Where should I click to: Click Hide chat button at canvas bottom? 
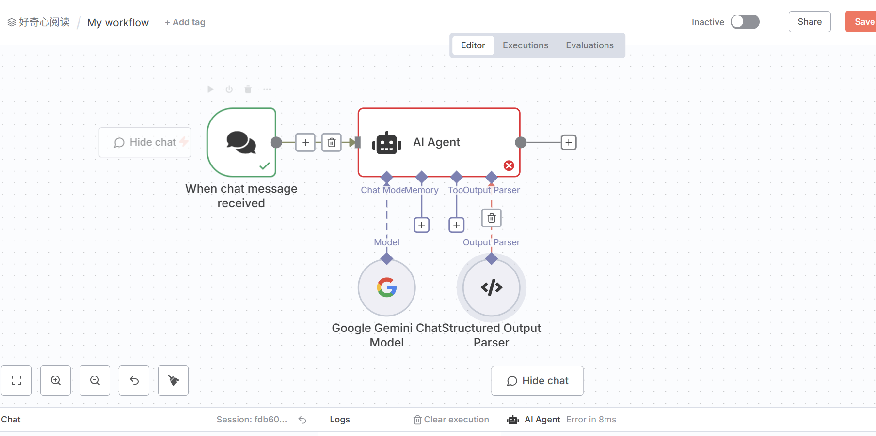(x=537, y=381)
